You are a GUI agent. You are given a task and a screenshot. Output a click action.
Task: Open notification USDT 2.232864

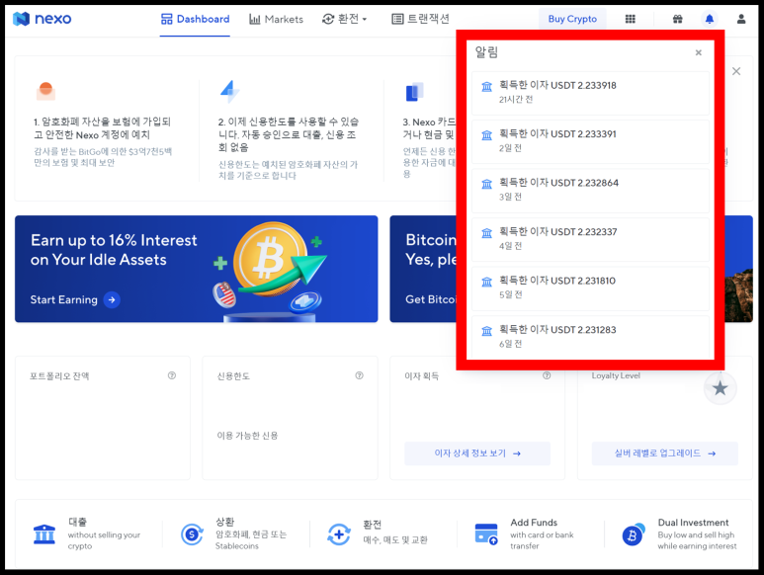[590, 191]
